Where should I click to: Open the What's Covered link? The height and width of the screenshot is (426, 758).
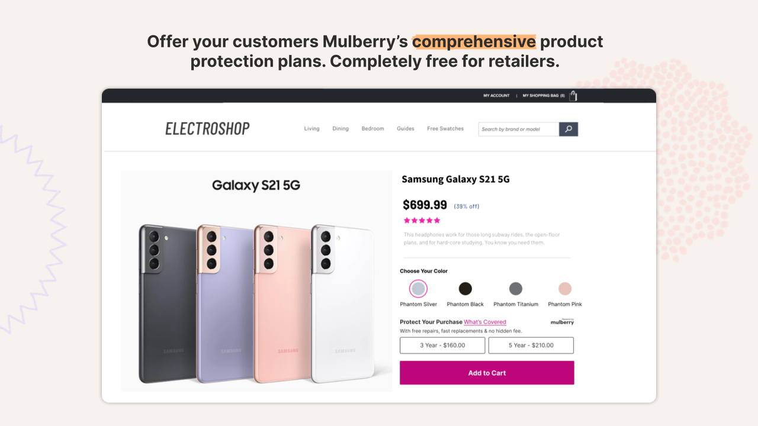click(x=485, y=322)
